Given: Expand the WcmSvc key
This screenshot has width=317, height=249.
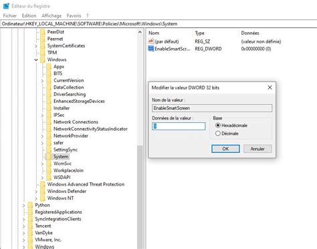Looking at the screenshot, I should (x=42, y=164).
